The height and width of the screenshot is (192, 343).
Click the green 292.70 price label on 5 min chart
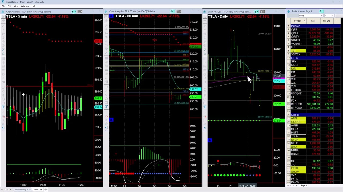tap(98, 98)
